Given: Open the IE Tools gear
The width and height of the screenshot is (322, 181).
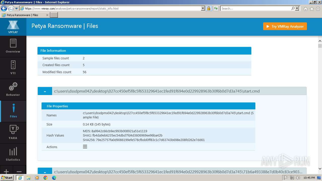Looking at the screenshot, I should (318, 9).
